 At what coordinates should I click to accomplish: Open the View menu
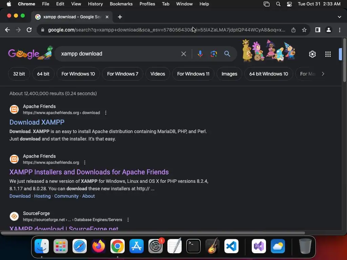click(x=76, y=4)
